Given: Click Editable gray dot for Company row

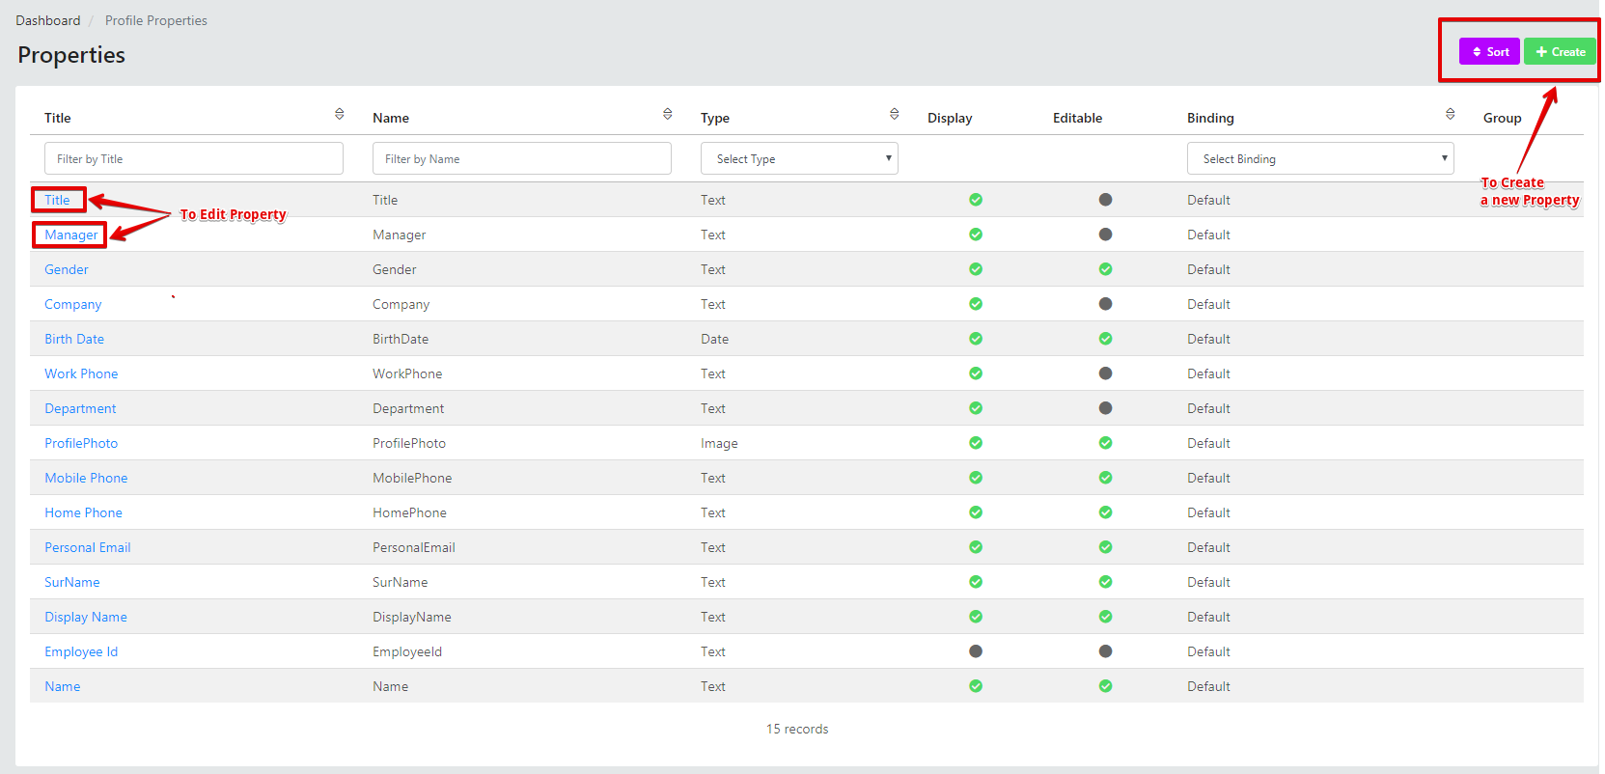Looking at the screenshot, I should tap(1105, 304).
